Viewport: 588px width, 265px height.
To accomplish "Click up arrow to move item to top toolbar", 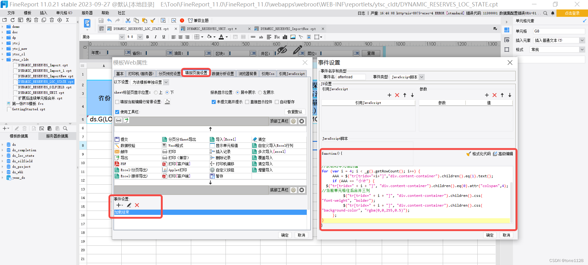I will coord(211,129).
